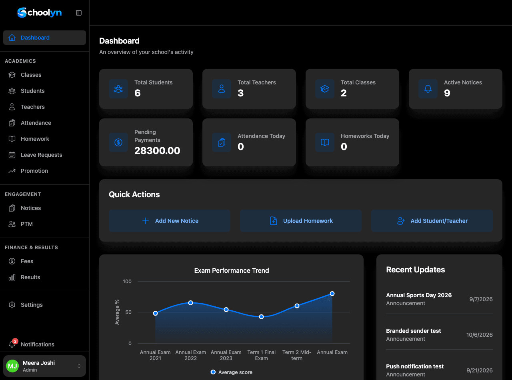Open the Results page
The height and width of the screenshot is (380, 512).
point(44,277)
